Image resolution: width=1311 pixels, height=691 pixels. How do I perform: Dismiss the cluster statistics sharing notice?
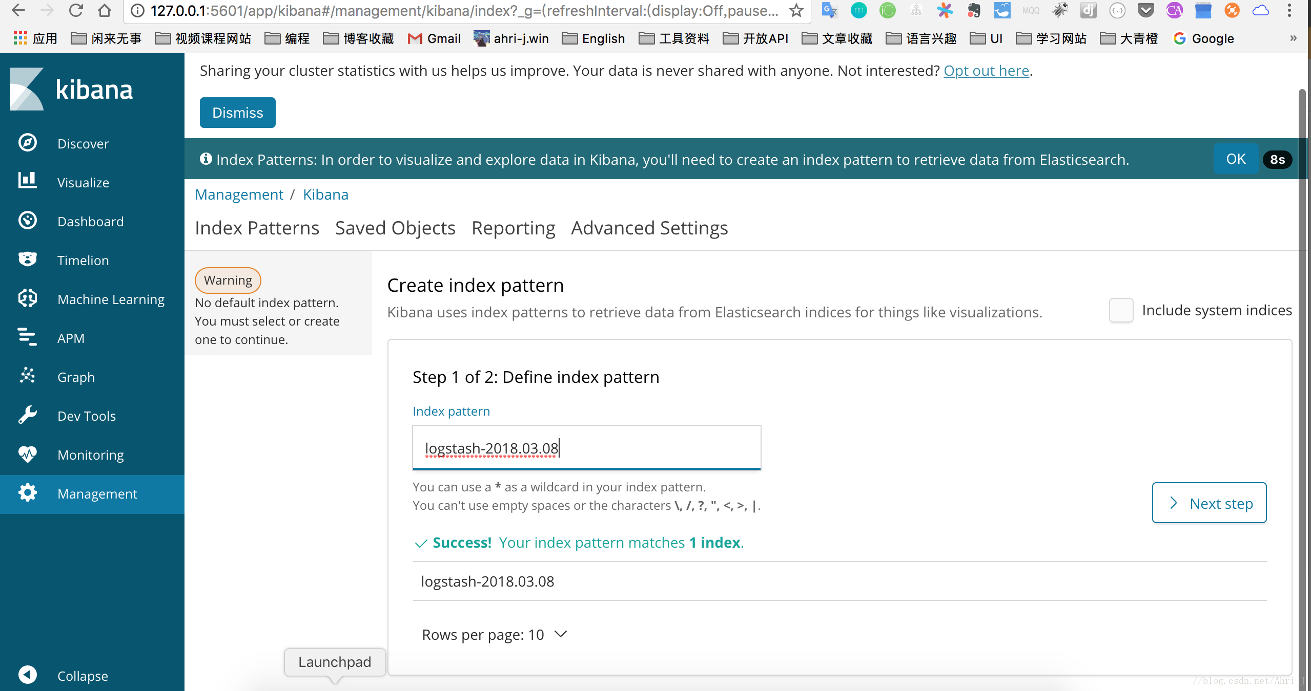click(x=237, y=113)
